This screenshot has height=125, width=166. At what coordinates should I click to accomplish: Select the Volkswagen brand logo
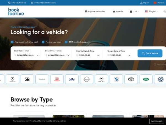(160, 79)
